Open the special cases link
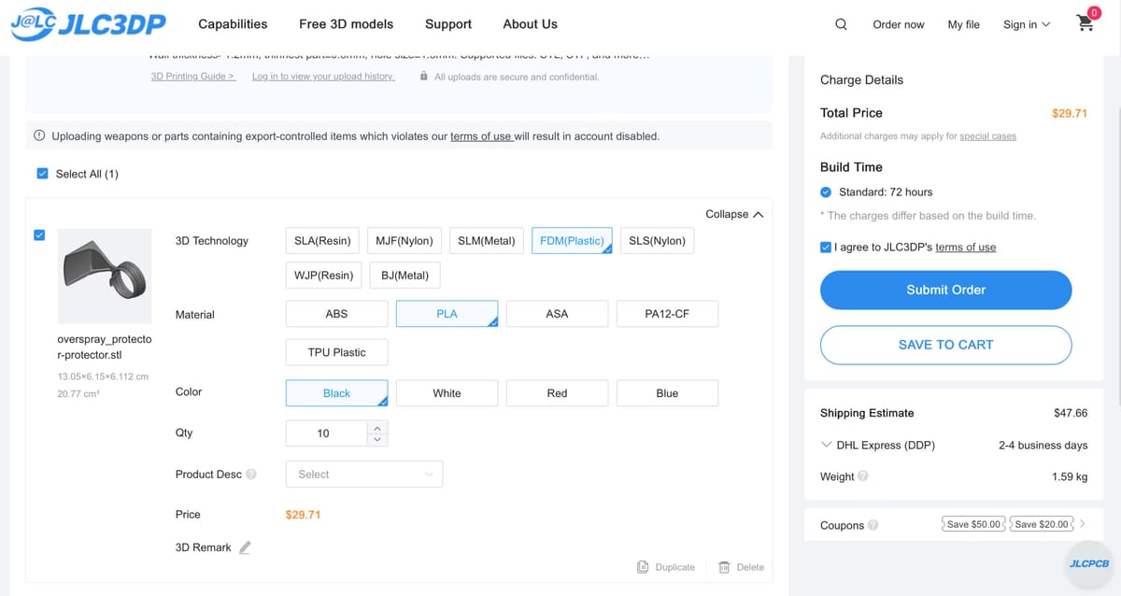The width and height of the screenshot is (1121, 596). pos(987,136)
